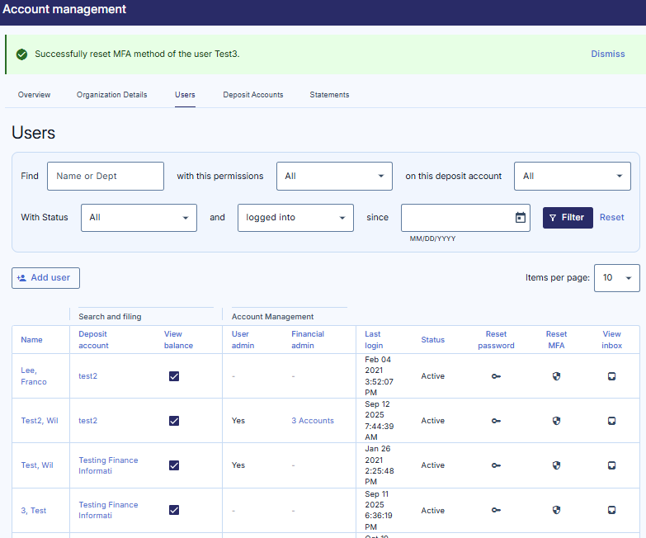This screenshot has width=646, height=538.
Task: Toggle View balance checkbox for Lee, Franco
Action: pyautogui.click(x=174, y=376)
